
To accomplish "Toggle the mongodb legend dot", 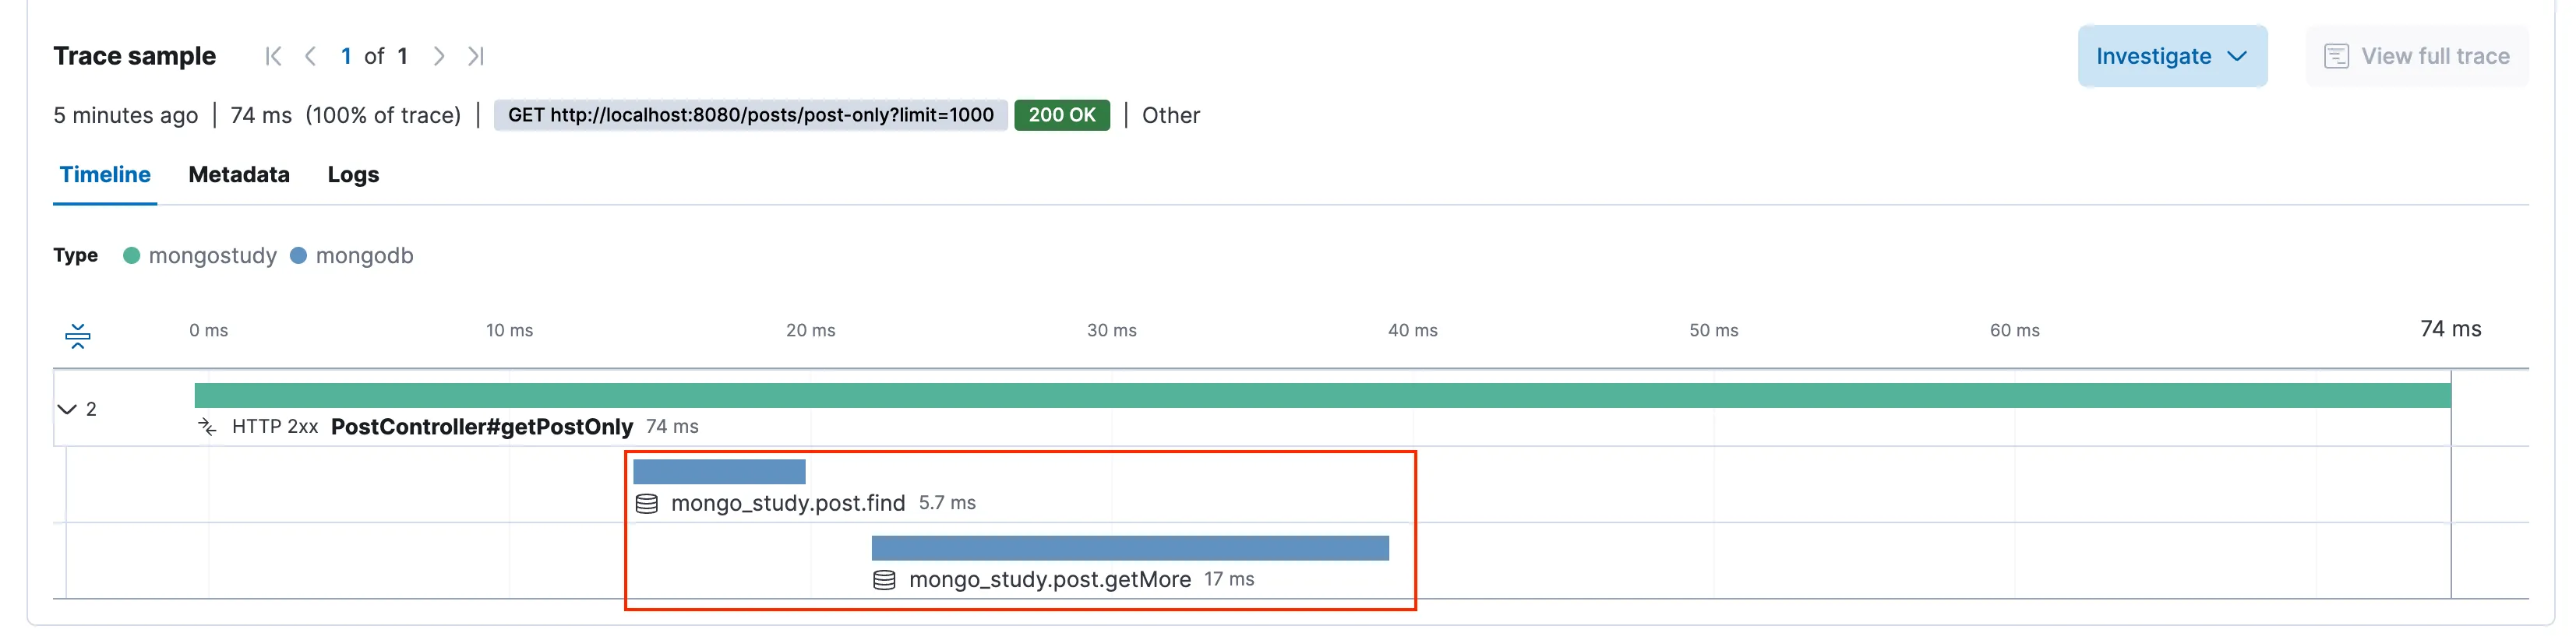I will coord(298,256).
